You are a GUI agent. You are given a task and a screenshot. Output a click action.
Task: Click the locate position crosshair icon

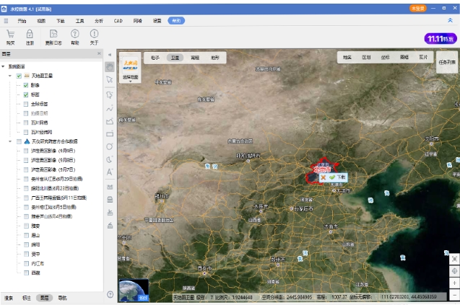click(x=454, y=271)
